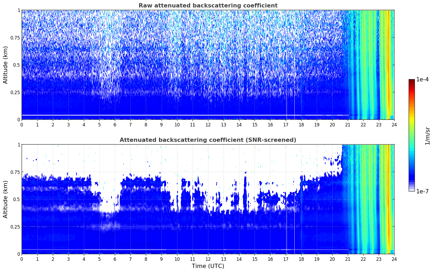Click the hour 9 tick label on SNR-screened plot
This screenshot has height=272, width=433.
pyautogui.click(x=161, y=259)
